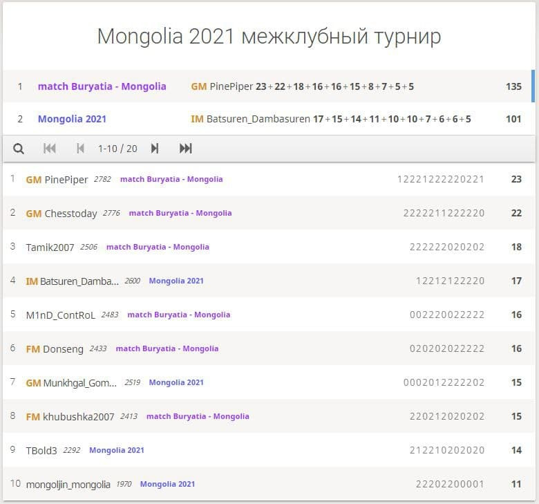Go to previous page of standings
Screen dimensions: 539x504
click(80, 149)
